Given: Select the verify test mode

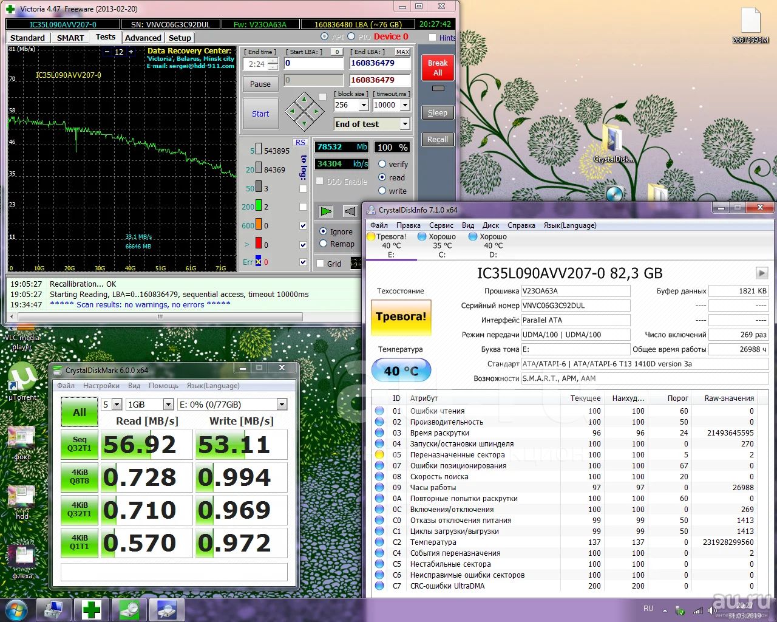Looking at the screenshot, I should point(382,164).
